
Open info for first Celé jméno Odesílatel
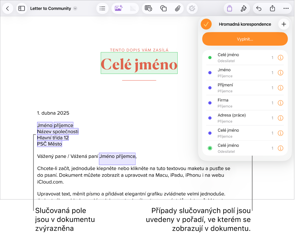pos(280,58)
